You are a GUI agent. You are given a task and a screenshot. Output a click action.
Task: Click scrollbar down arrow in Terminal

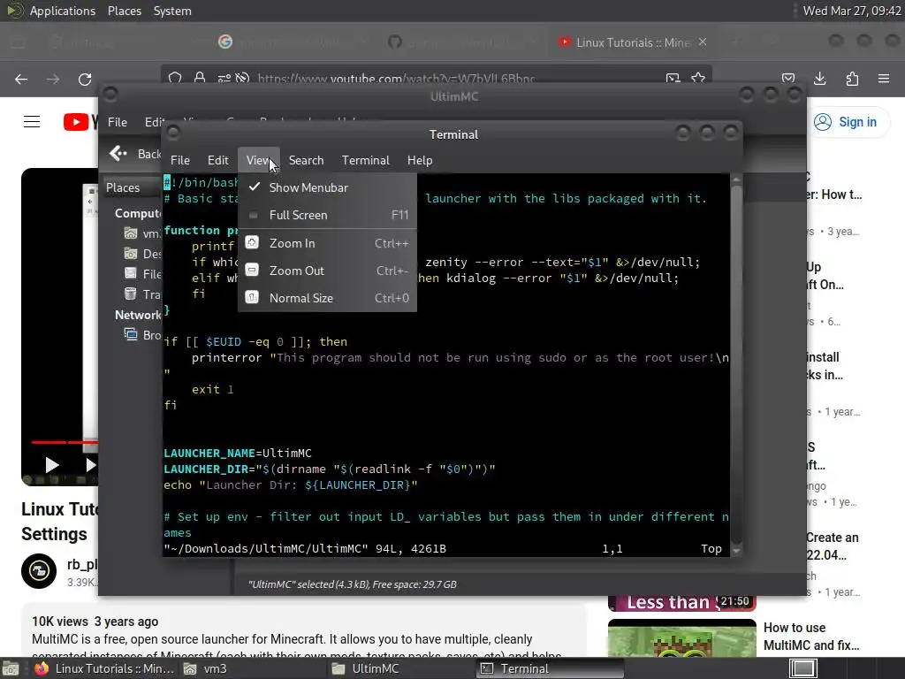[x=736, y=551]
